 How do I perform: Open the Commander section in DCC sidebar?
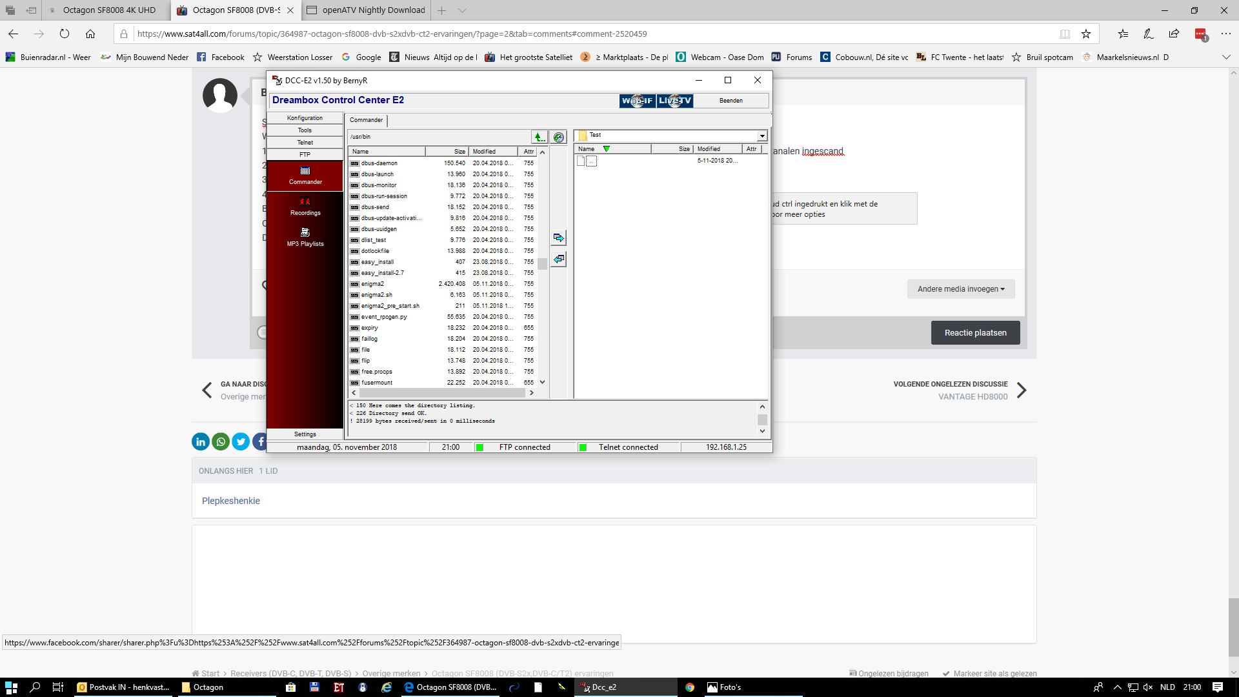[x=305, y=176]
